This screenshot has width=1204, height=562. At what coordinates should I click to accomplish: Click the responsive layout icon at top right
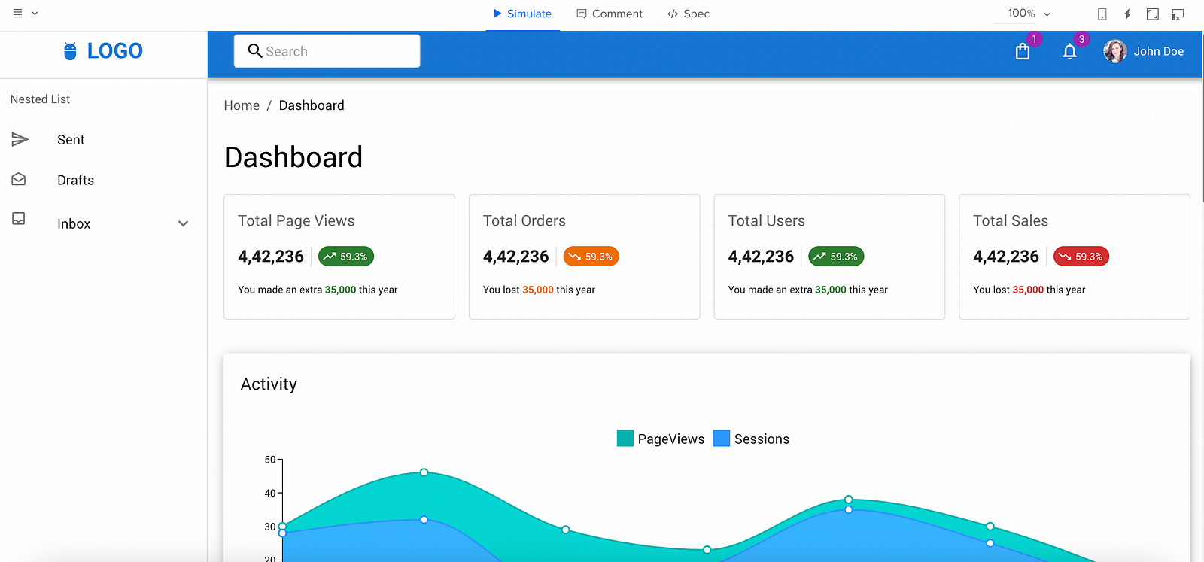1178,14
